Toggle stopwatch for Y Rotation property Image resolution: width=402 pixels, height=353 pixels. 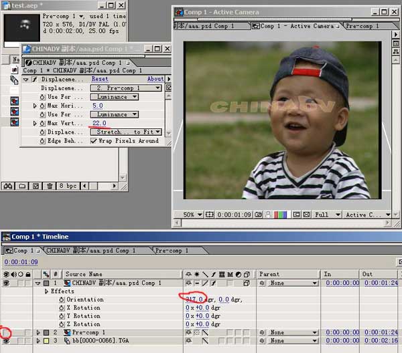pyautogui.click(x=62, y=316)
